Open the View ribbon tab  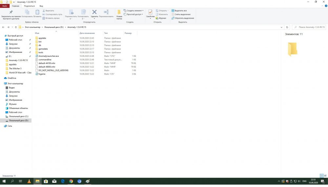(x=41, y=6)
